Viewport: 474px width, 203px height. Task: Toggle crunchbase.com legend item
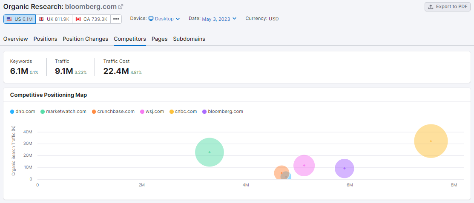112,112
